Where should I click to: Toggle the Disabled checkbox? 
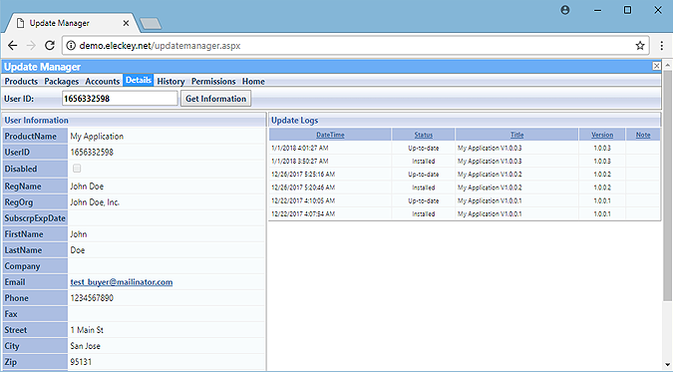pos(77,169)
